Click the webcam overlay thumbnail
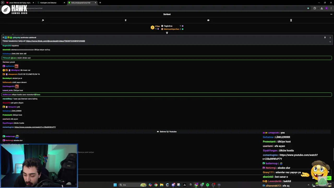334x188 pixels. click(x=39, y=166)
